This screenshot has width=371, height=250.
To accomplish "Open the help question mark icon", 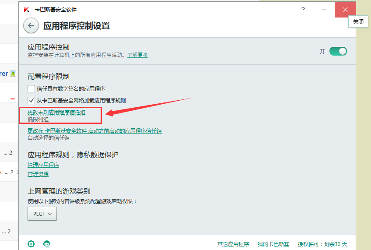I will click(x=303, y=10).
